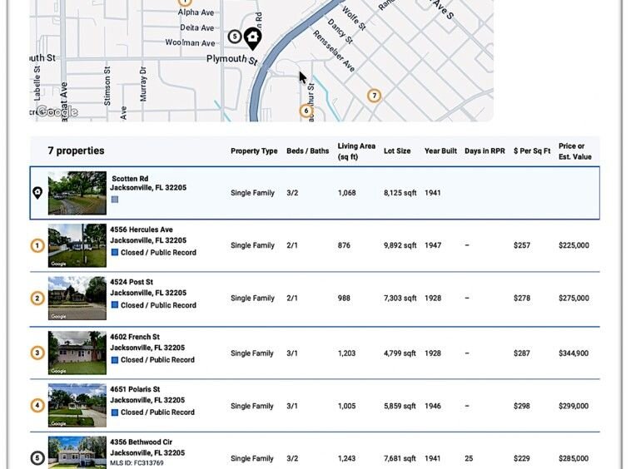Click the Google logo on the map
Viewport: 631px width, 469px height.
(x=57, y=112)
